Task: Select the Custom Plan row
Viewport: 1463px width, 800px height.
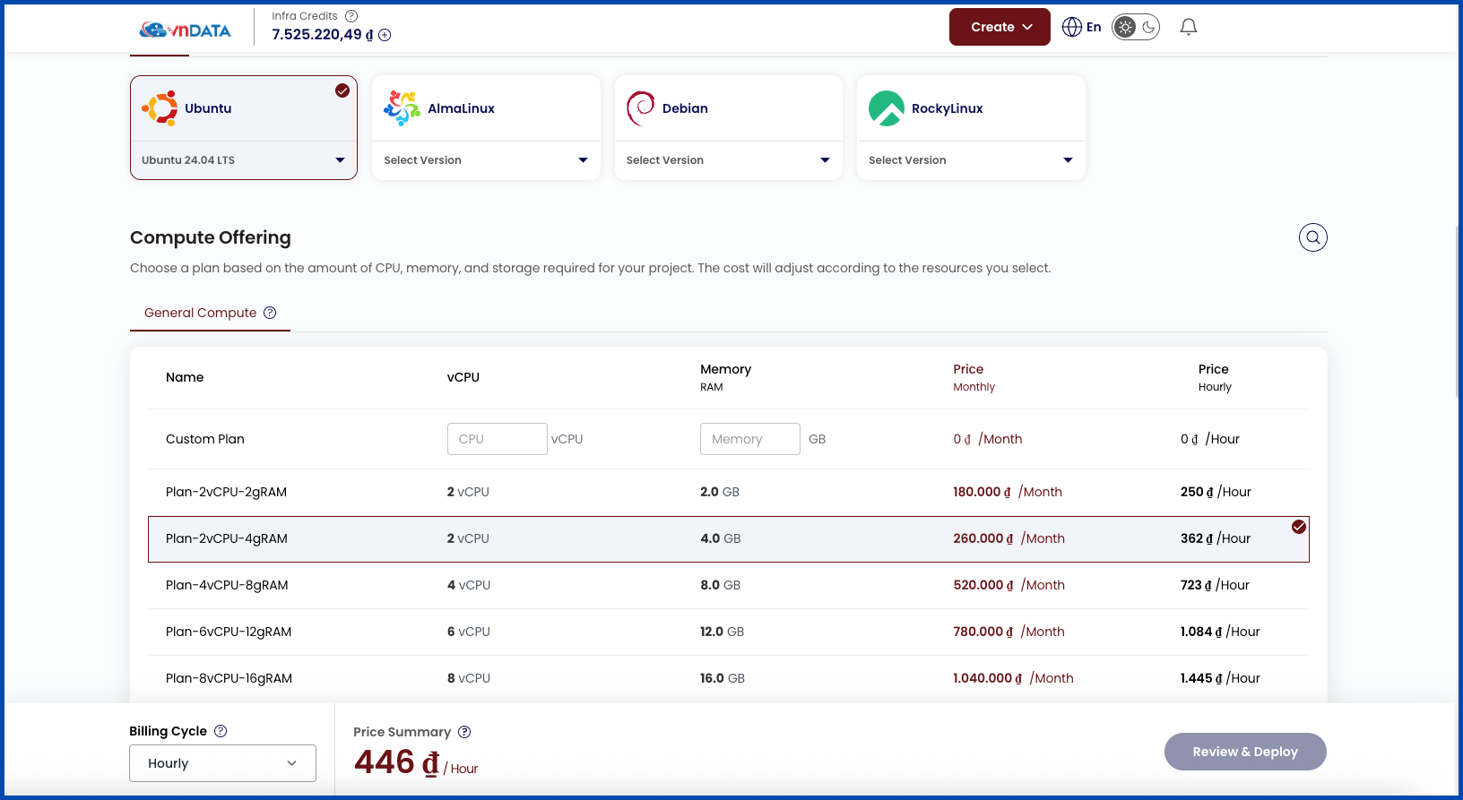Action: click(729, 439)
